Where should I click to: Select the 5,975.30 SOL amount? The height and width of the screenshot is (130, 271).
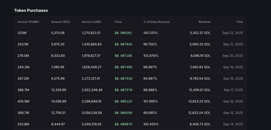pos(58,44)
